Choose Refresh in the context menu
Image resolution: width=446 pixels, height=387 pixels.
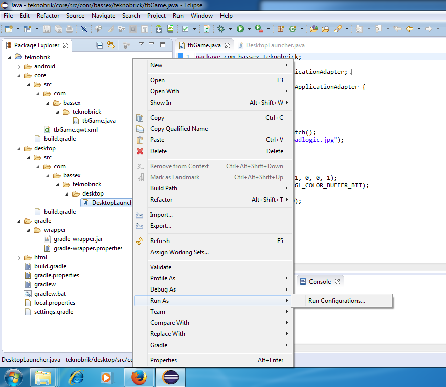[212, 241]
